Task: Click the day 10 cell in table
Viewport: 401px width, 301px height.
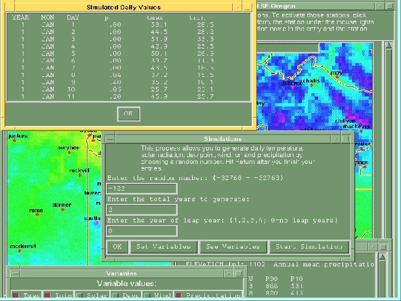Action: [x=71, y=89]
